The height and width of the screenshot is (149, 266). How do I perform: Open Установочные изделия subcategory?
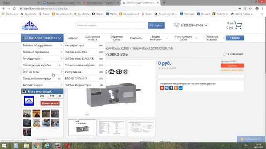84,65
